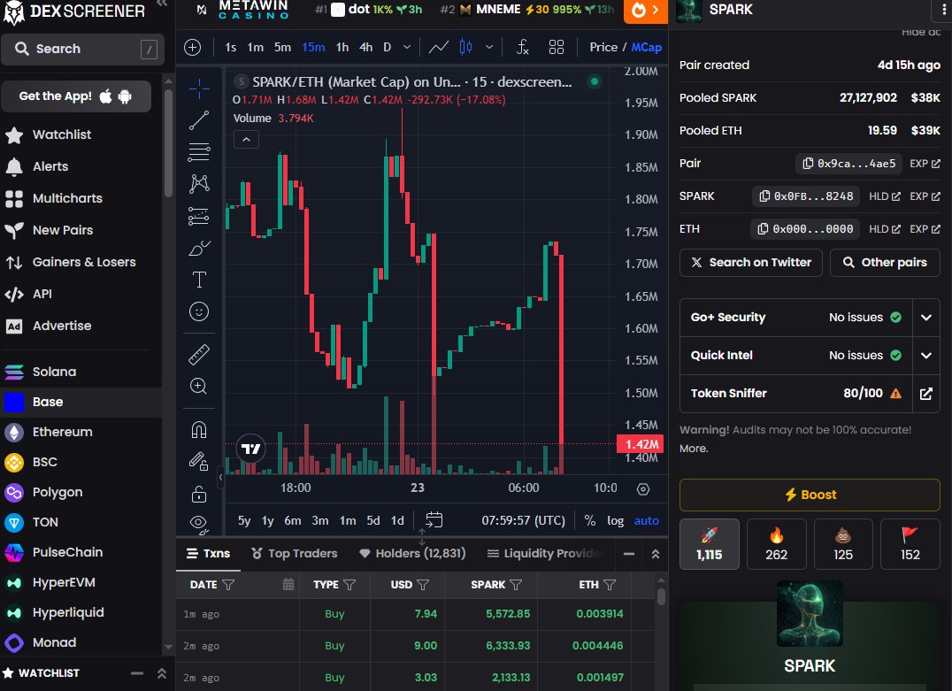Filter transactions by TYPE column
This screenshot has width=952, height=691.
[349, 585]
